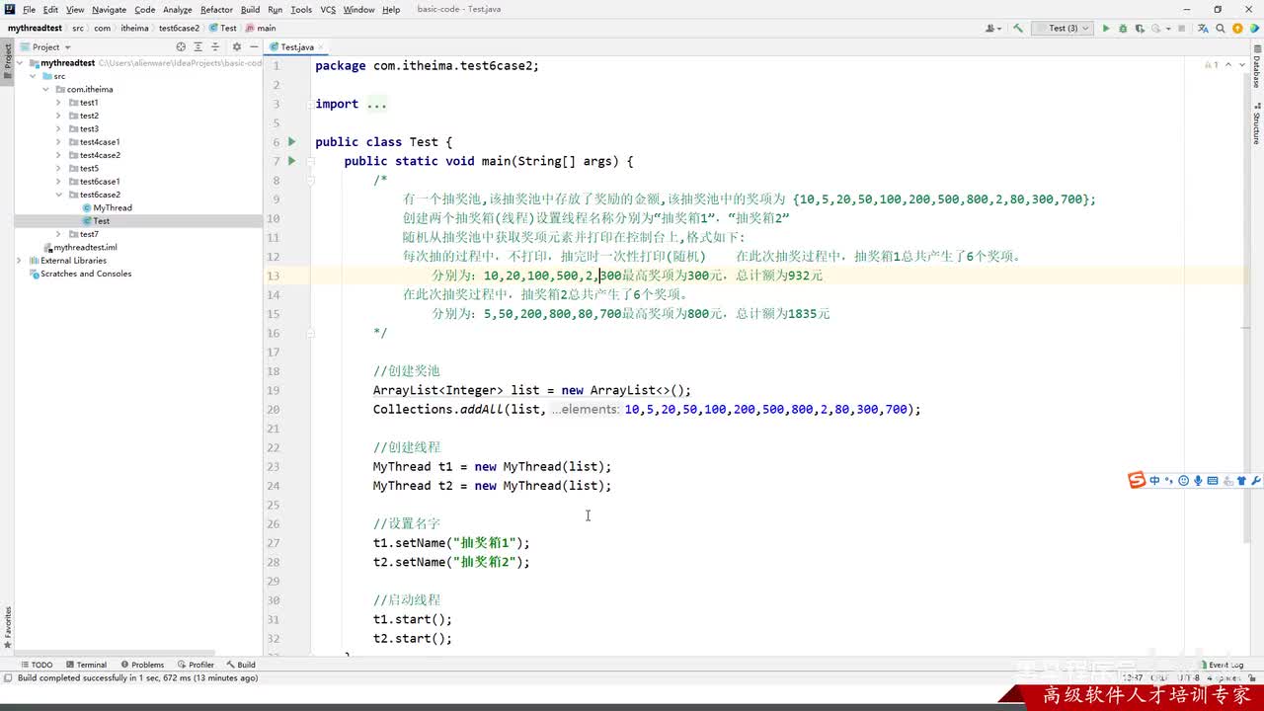Run with Coverage from the toolbar
Screen dimensions: 1264x711
pos(1140,29)
